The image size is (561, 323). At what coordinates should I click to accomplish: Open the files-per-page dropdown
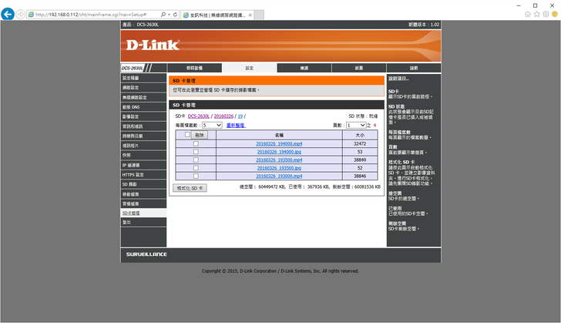pos(212,124)
